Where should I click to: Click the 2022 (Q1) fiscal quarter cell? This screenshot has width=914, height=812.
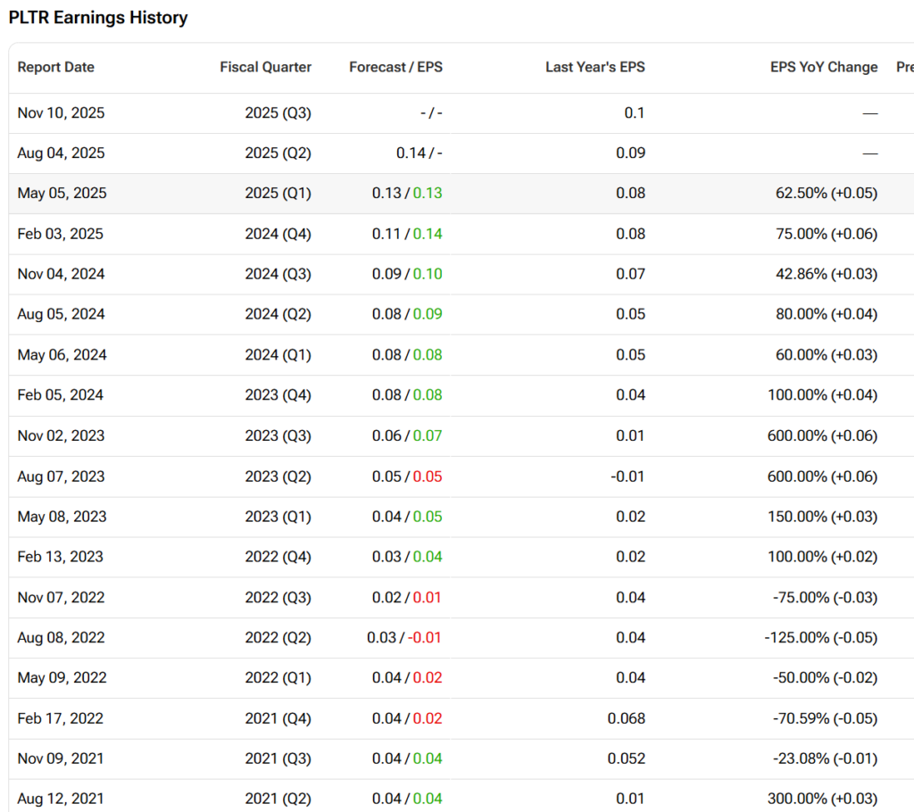click(278, 677)
